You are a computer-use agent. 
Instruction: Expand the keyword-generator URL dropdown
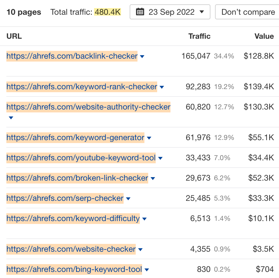pos(149,138)
